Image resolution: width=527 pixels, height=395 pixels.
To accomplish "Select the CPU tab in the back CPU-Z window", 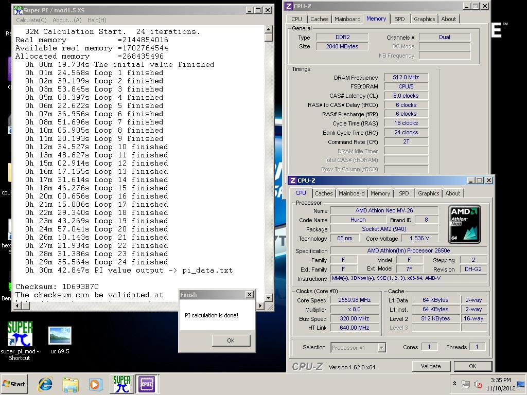I will point(297,19).
